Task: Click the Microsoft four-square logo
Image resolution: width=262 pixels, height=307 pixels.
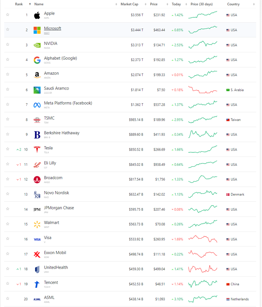Action: click(37, 30)
